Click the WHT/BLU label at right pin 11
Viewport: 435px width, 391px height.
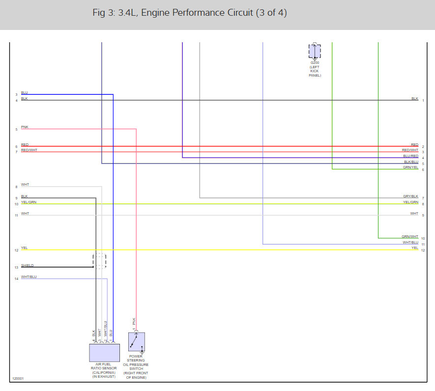410,242
